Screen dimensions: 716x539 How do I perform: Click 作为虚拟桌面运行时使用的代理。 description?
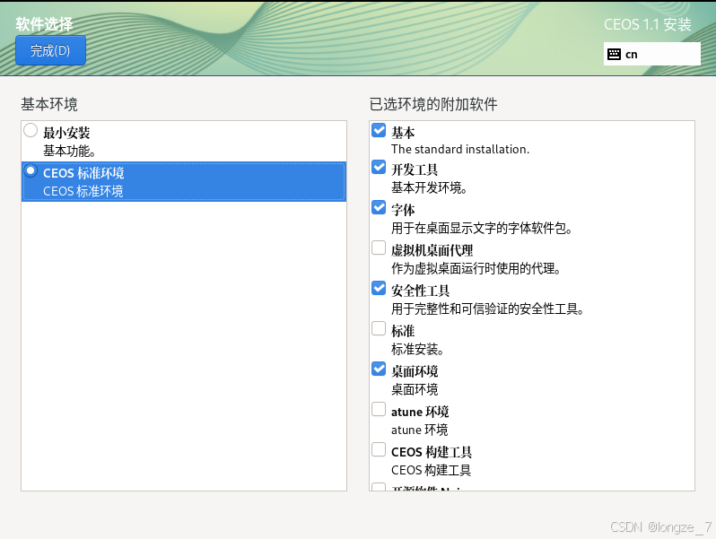point(476,268)
